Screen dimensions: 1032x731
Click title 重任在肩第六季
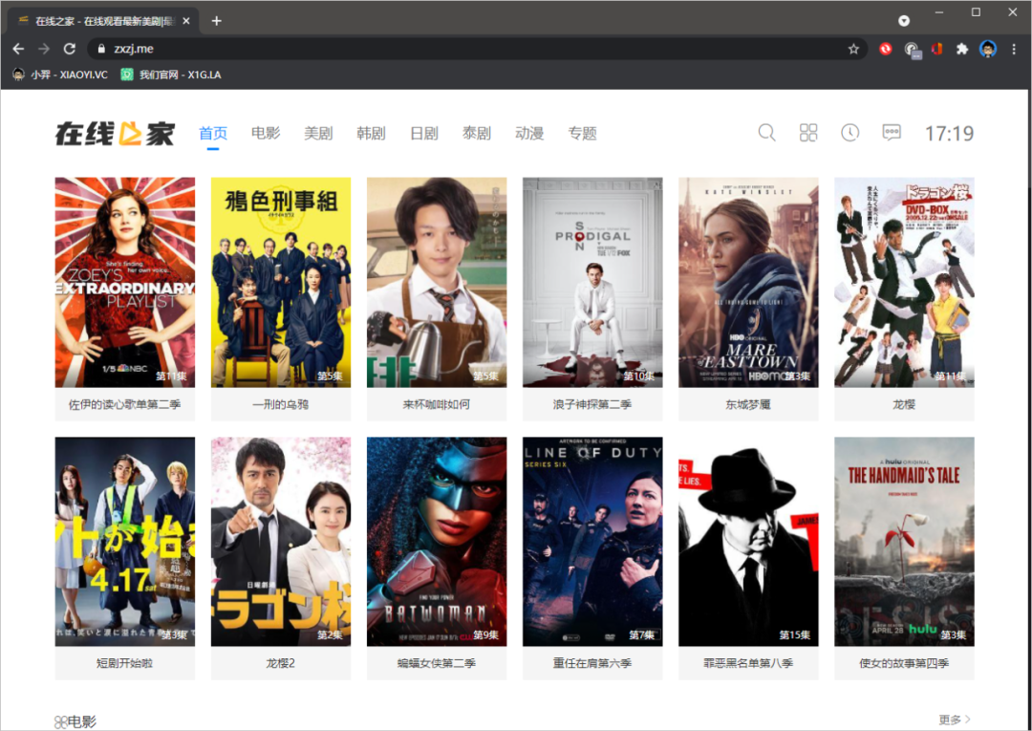click(593, 663)
